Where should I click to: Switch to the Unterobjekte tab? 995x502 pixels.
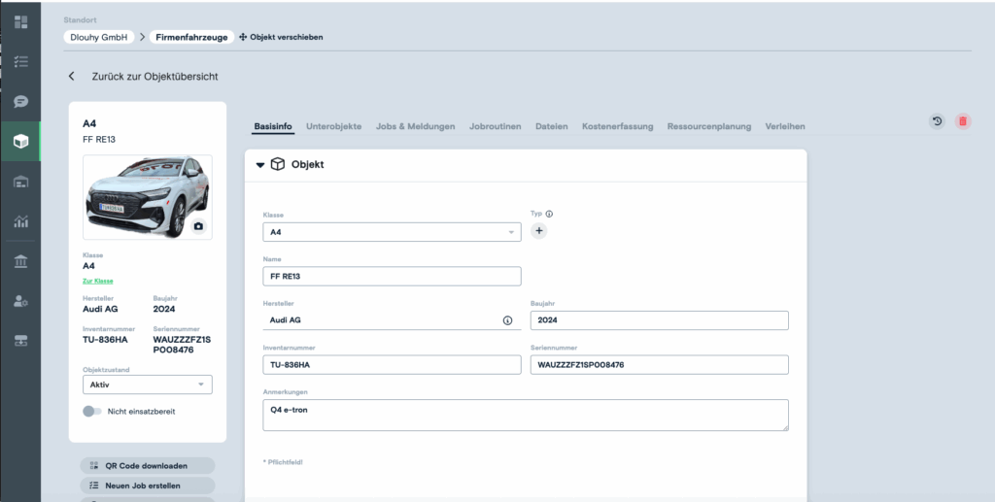[334, 126]
